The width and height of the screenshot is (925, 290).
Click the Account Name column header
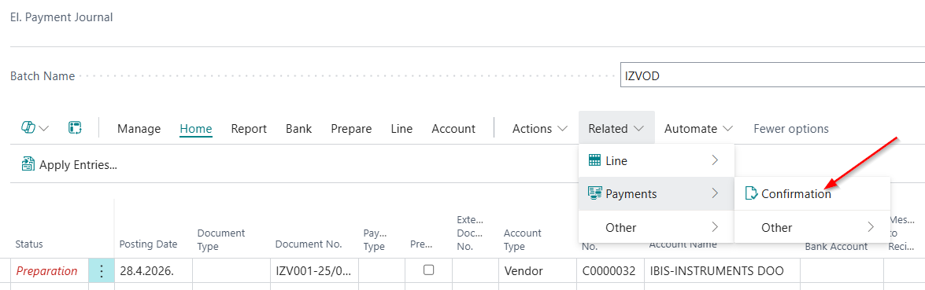[683, 244]
